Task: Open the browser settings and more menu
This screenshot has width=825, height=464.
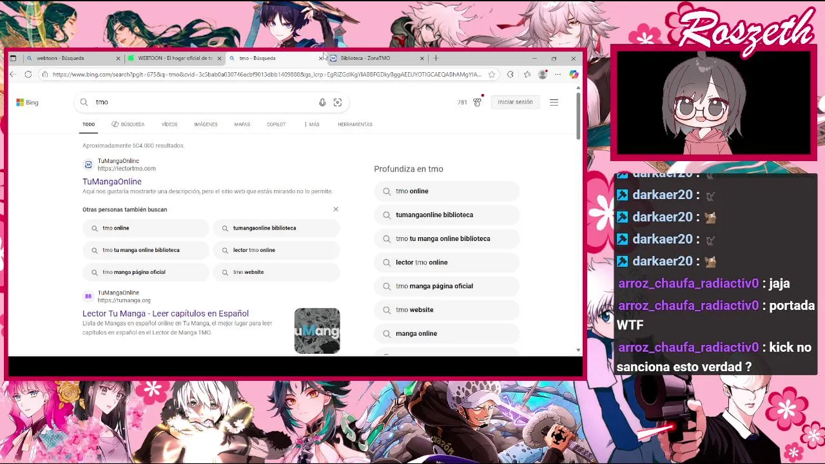Action: [558, 75]
